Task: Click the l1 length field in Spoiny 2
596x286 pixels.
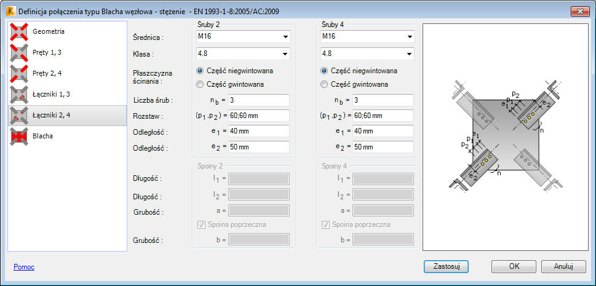Action: 259,179
